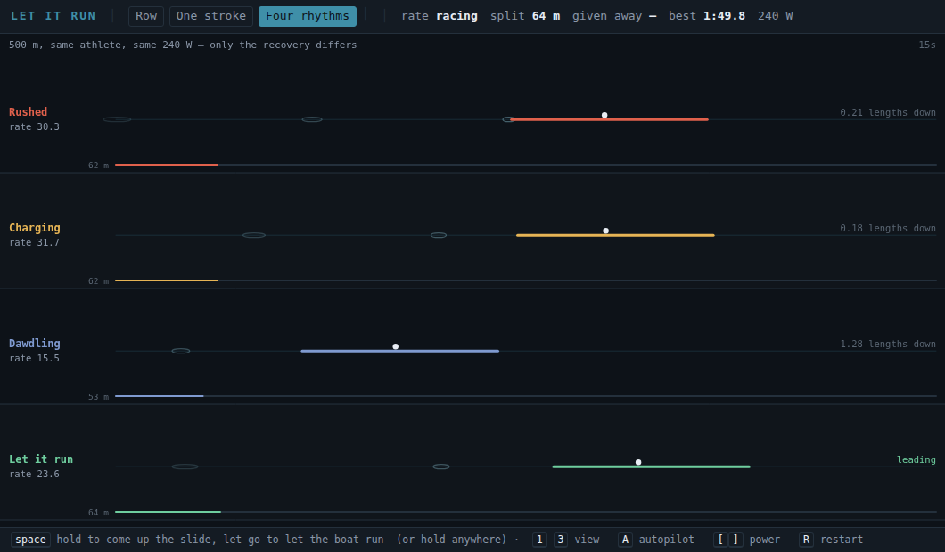Click the white dot on Charging boat
Viewport: 945px width, 552px height.
605,231
